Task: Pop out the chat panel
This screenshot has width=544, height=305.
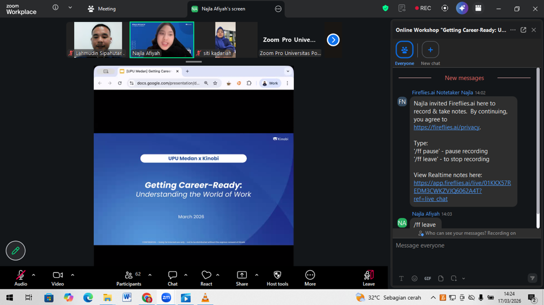Action: (x=523, y=30)
